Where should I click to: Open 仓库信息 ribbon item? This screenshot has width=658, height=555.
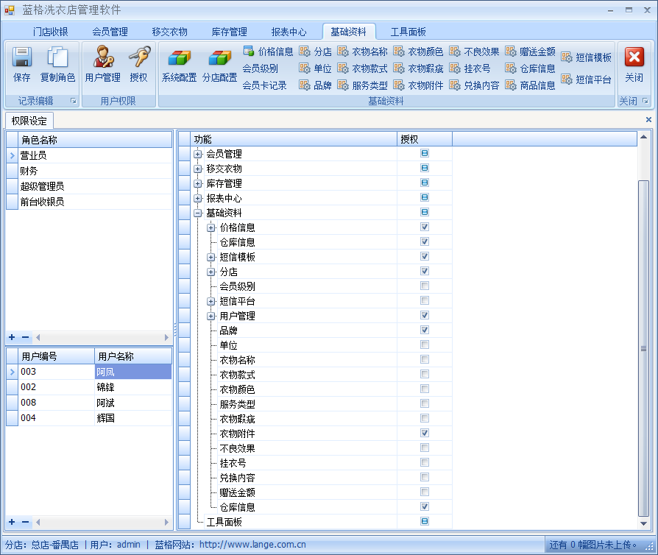point(531,68)
